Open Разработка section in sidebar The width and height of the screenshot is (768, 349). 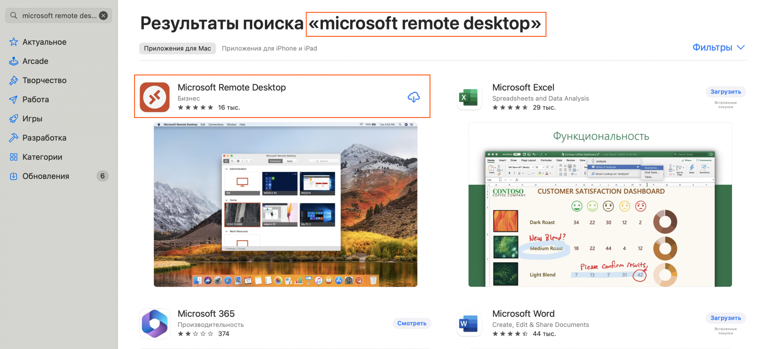pyautogui.click(x=44, y=138)
